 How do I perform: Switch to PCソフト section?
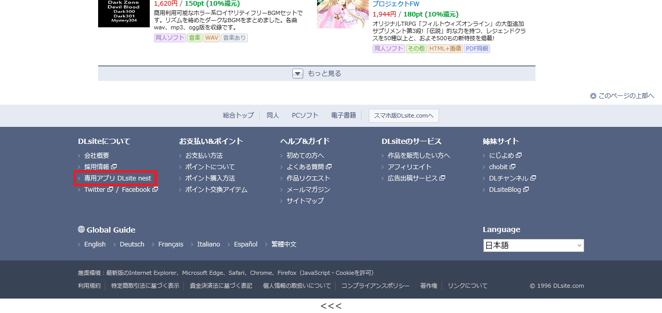point(305,116)
